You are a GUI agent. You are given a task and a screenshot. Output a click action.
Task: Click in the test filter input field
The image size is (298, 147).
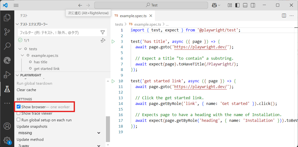[59, 33]
